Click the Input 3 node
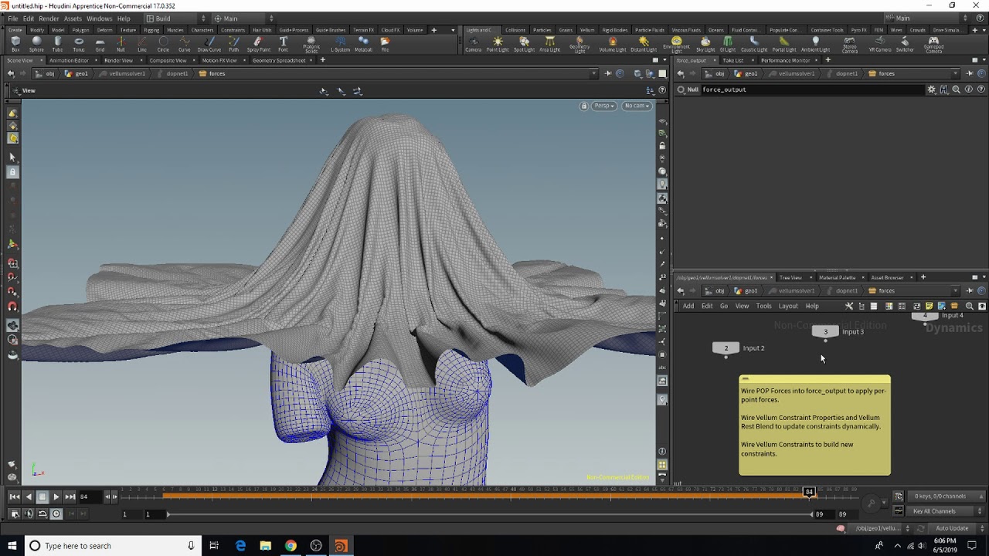 (825, 332)
